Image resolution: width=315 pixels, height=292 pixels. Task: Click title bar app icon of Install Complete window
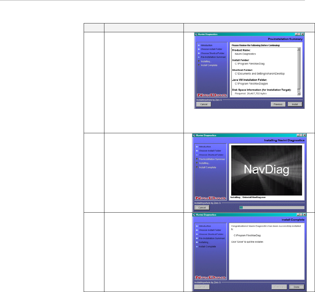[x=194, y=215]
